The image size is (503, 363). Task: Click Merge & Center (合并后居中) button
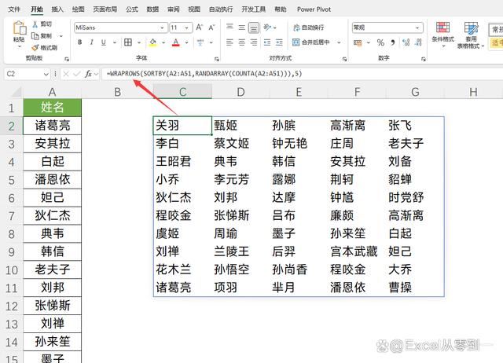pos(311,42)
